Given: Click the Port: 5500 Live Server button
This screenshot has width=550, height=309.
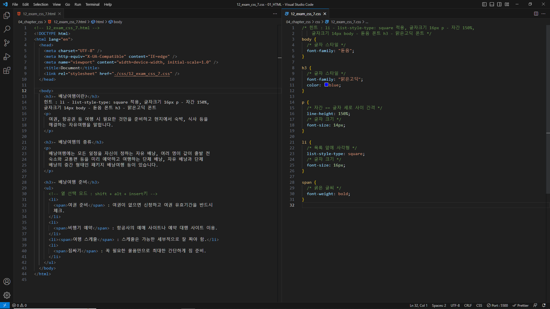Looking at the screenshot, I should click(498, 305).
